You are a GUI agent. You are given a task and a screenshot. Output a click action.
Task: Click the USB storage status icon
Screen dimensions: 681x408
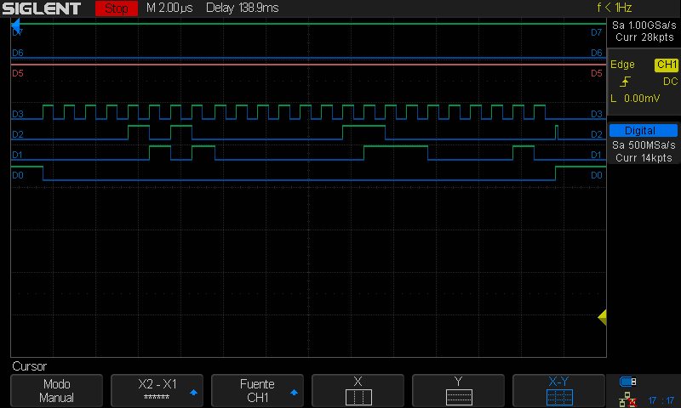coord(628,382)
